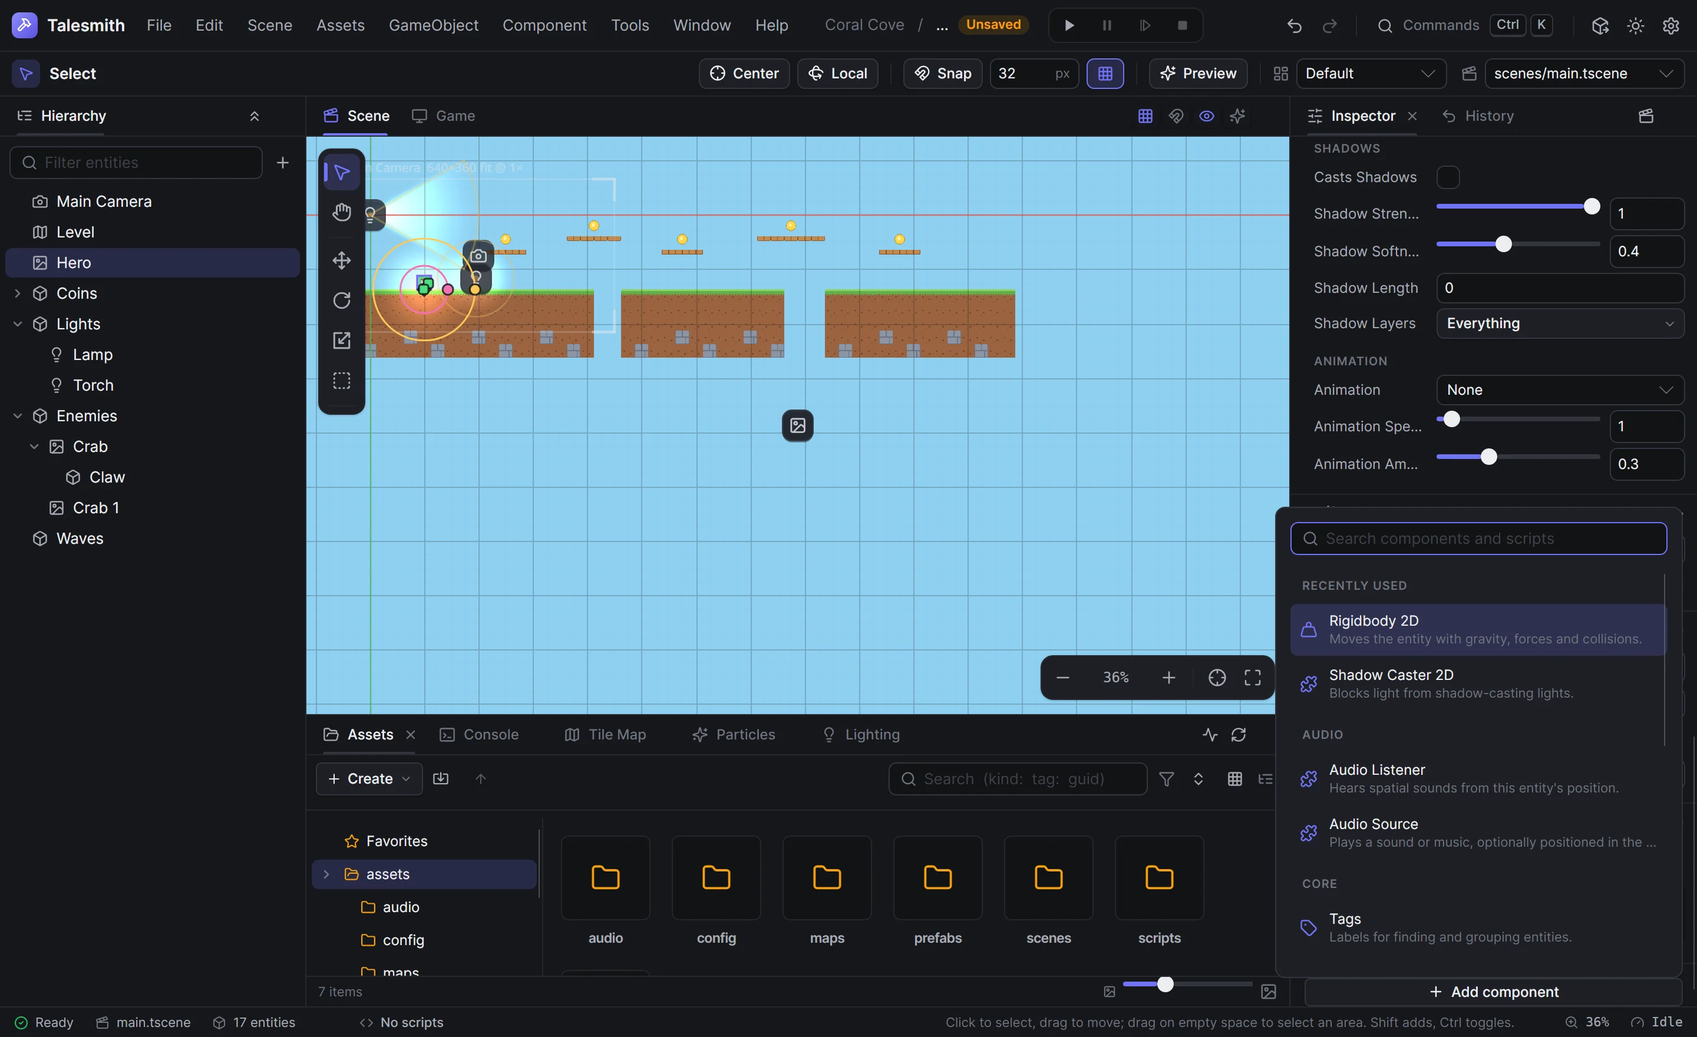
Task: Select the Move tool in viewport toolbar
Action: point(342,260)
